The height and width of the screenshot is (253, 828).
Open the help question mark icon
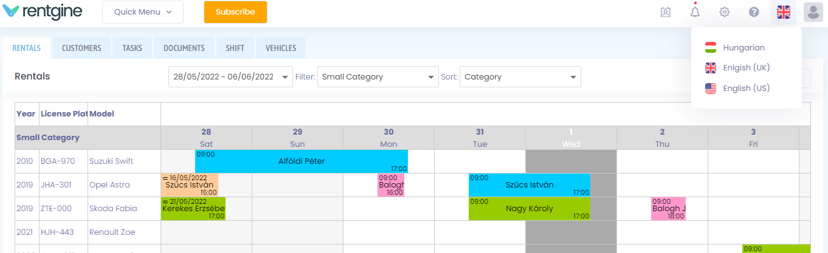(x=754, y=12)
